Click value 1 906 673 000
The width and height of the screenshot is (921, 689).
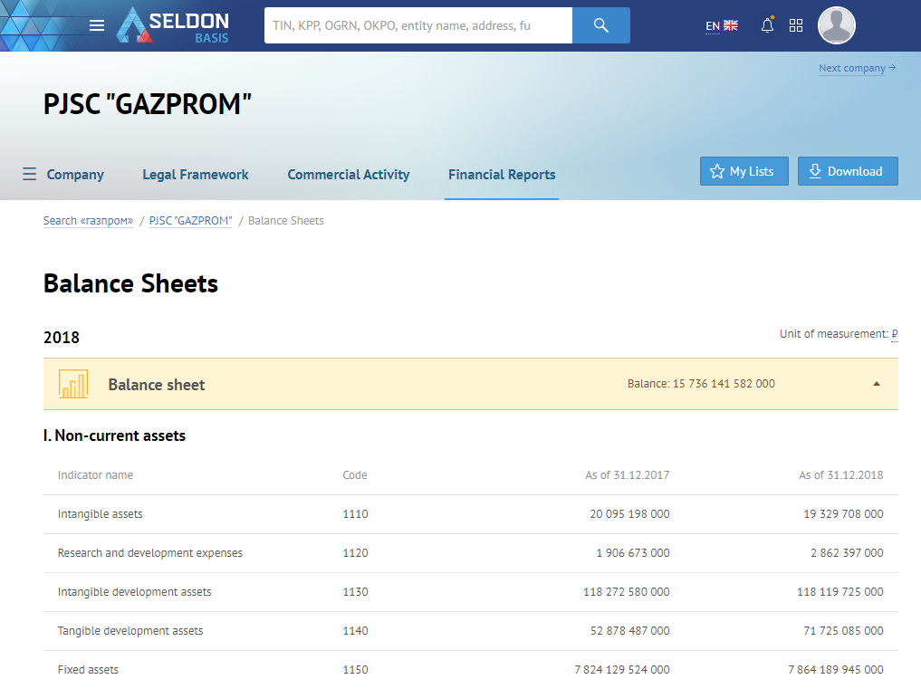pyautogui.click(x=633, y=552)
